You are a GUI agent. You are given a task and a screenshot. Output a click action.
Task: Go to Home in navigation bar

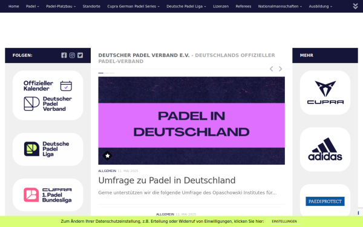pyautogui.click(x=14, y=6)
